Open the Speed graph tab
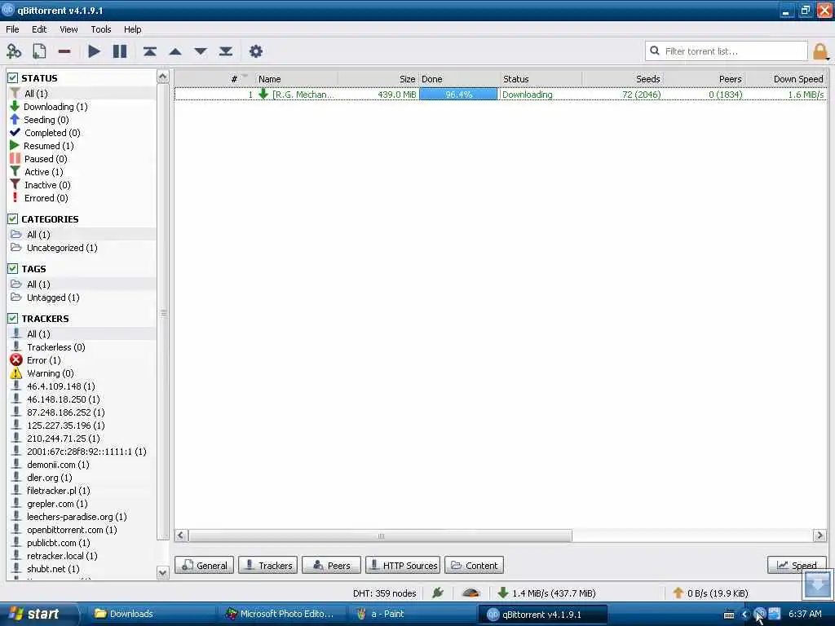 (x=797, y=566)
